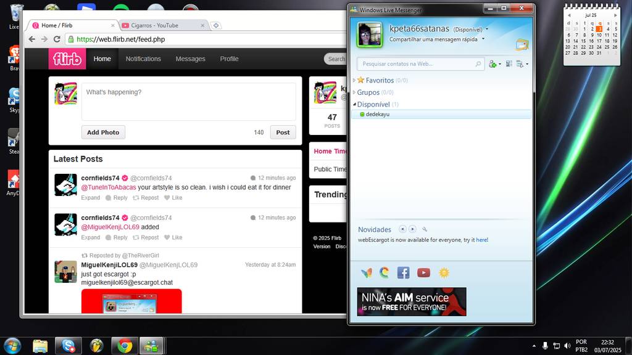Click the Post button

coord(283,132)
